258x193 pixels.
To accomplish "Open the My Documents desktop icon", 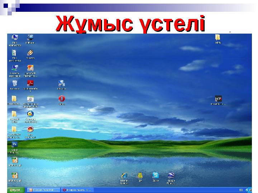I will click(14, 53).
